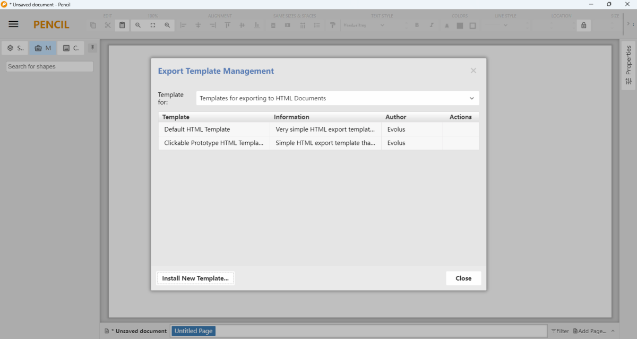Click the zoom in magnifier icon

pos(167,25)
